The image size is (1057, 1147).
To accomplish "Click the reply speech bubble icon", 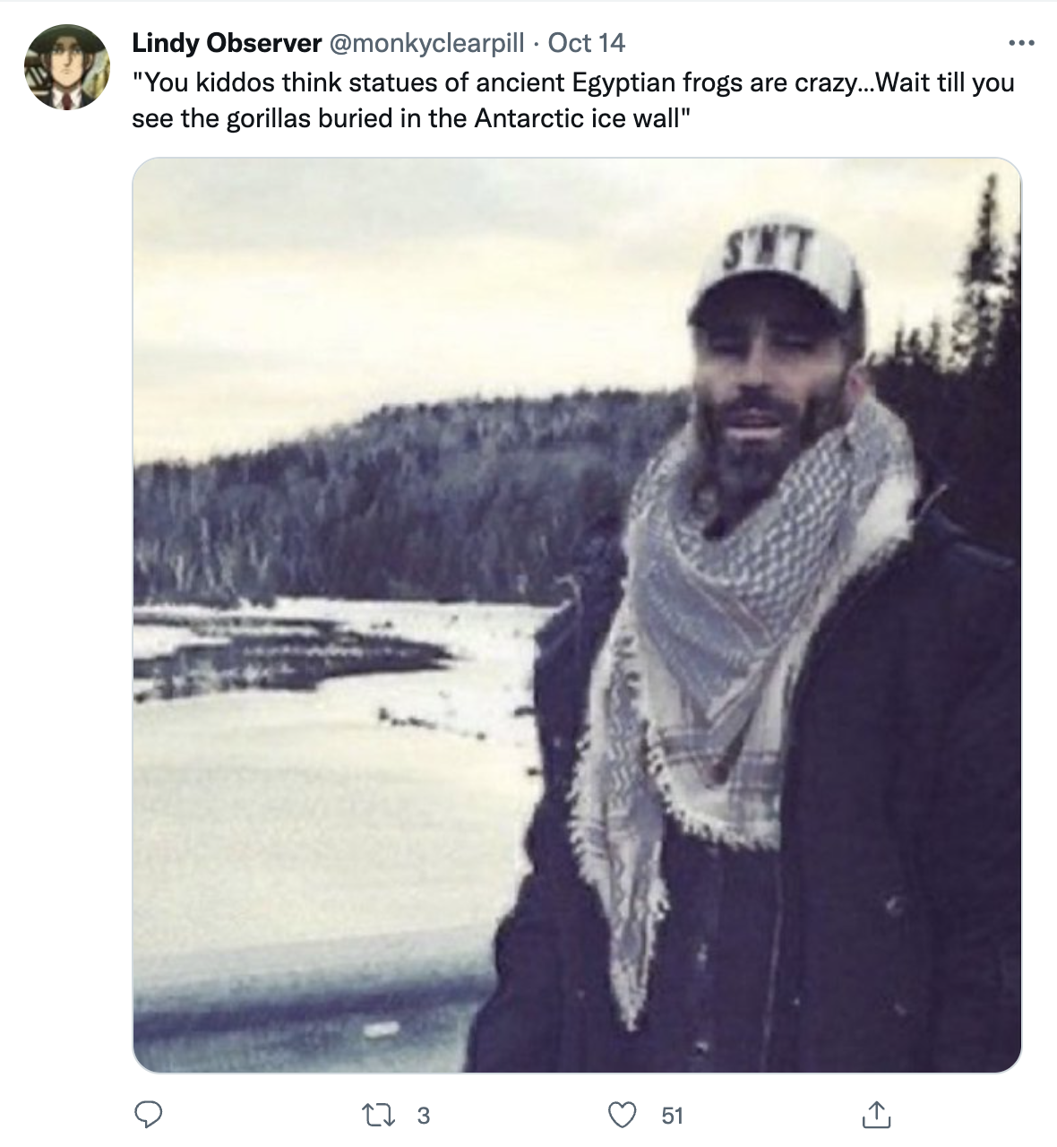I will (x=148, y=1115).
